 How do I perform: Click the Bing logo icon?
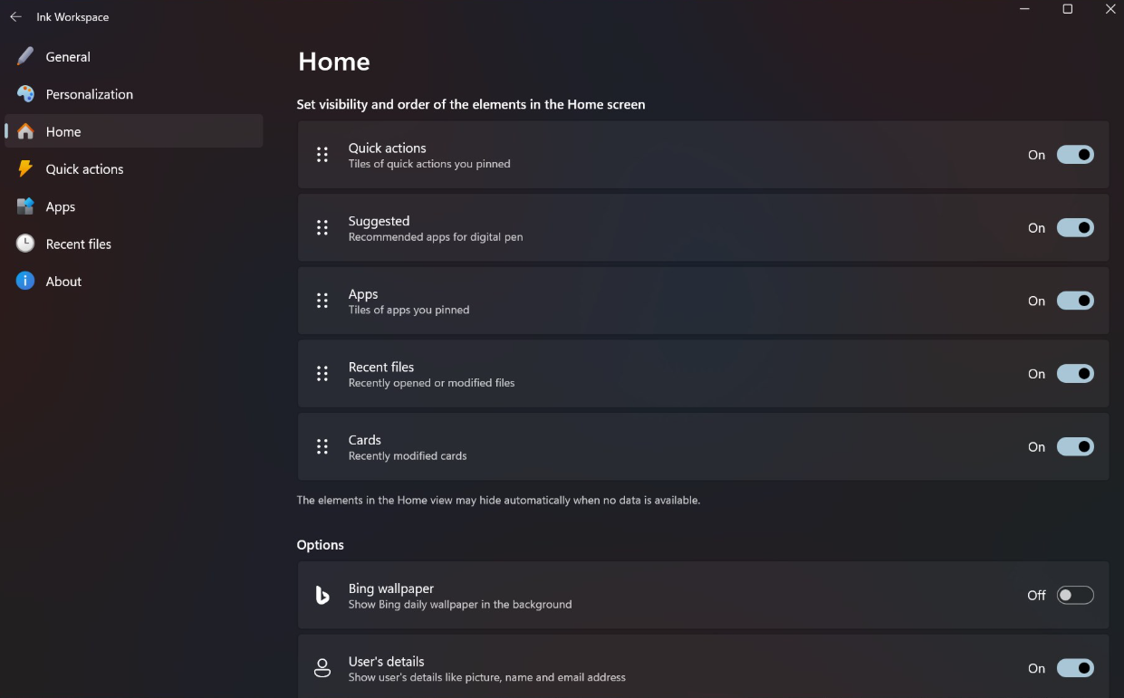(322, 596)
